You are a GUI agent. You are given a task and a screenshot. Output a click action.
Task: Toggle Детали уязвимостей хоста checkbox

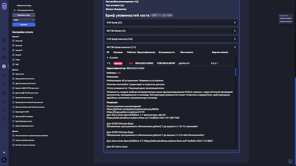13,83
